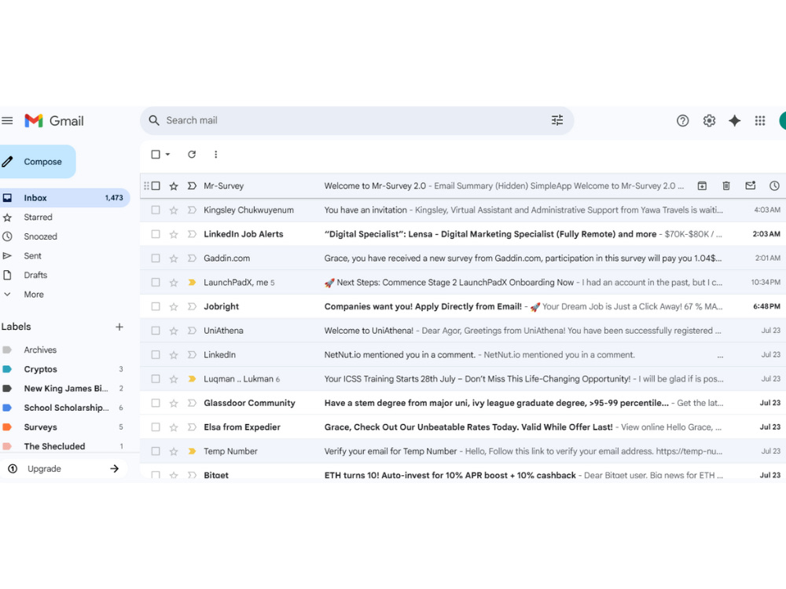Click the search magnifier icon
The image size is (786, 589).
click(x=154, y=121)
